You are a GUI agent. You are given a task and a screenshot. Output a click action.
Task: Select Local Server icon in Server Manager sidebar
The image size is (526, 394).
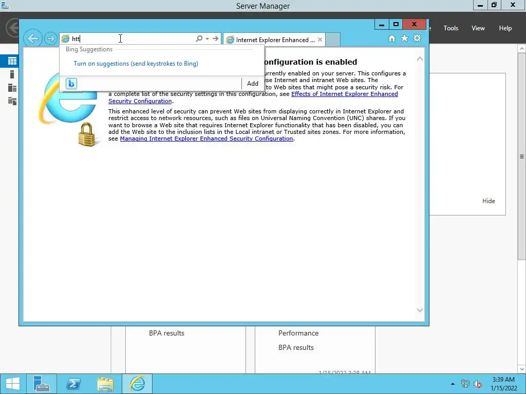(x=12, y=74)
